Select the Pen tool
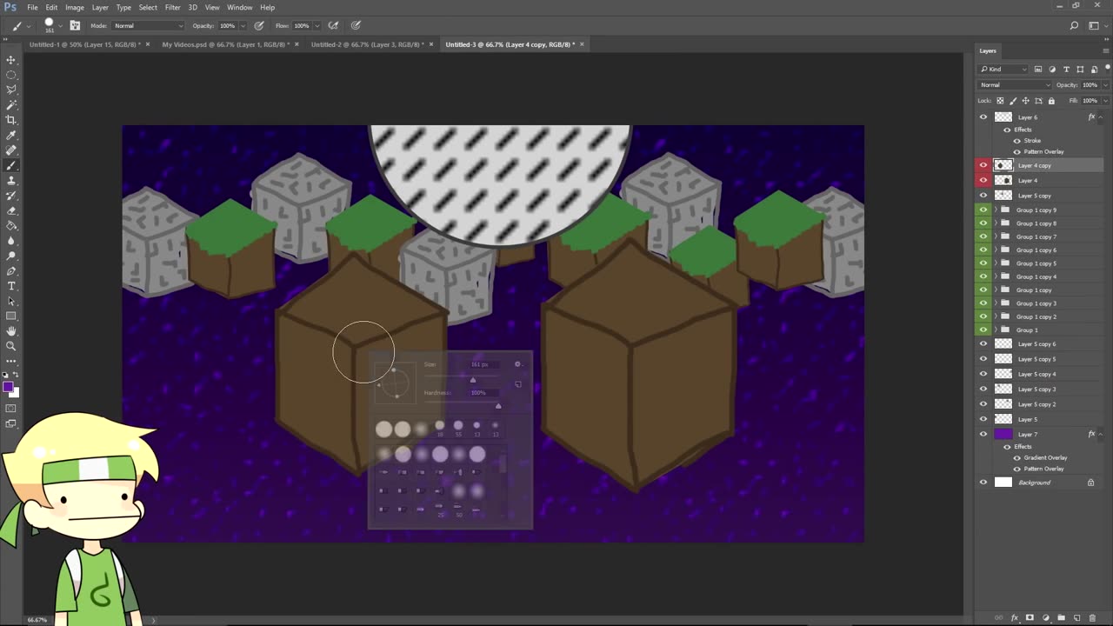The height and width of the screenshot is (626, 1113). click(x=11, y=271)
